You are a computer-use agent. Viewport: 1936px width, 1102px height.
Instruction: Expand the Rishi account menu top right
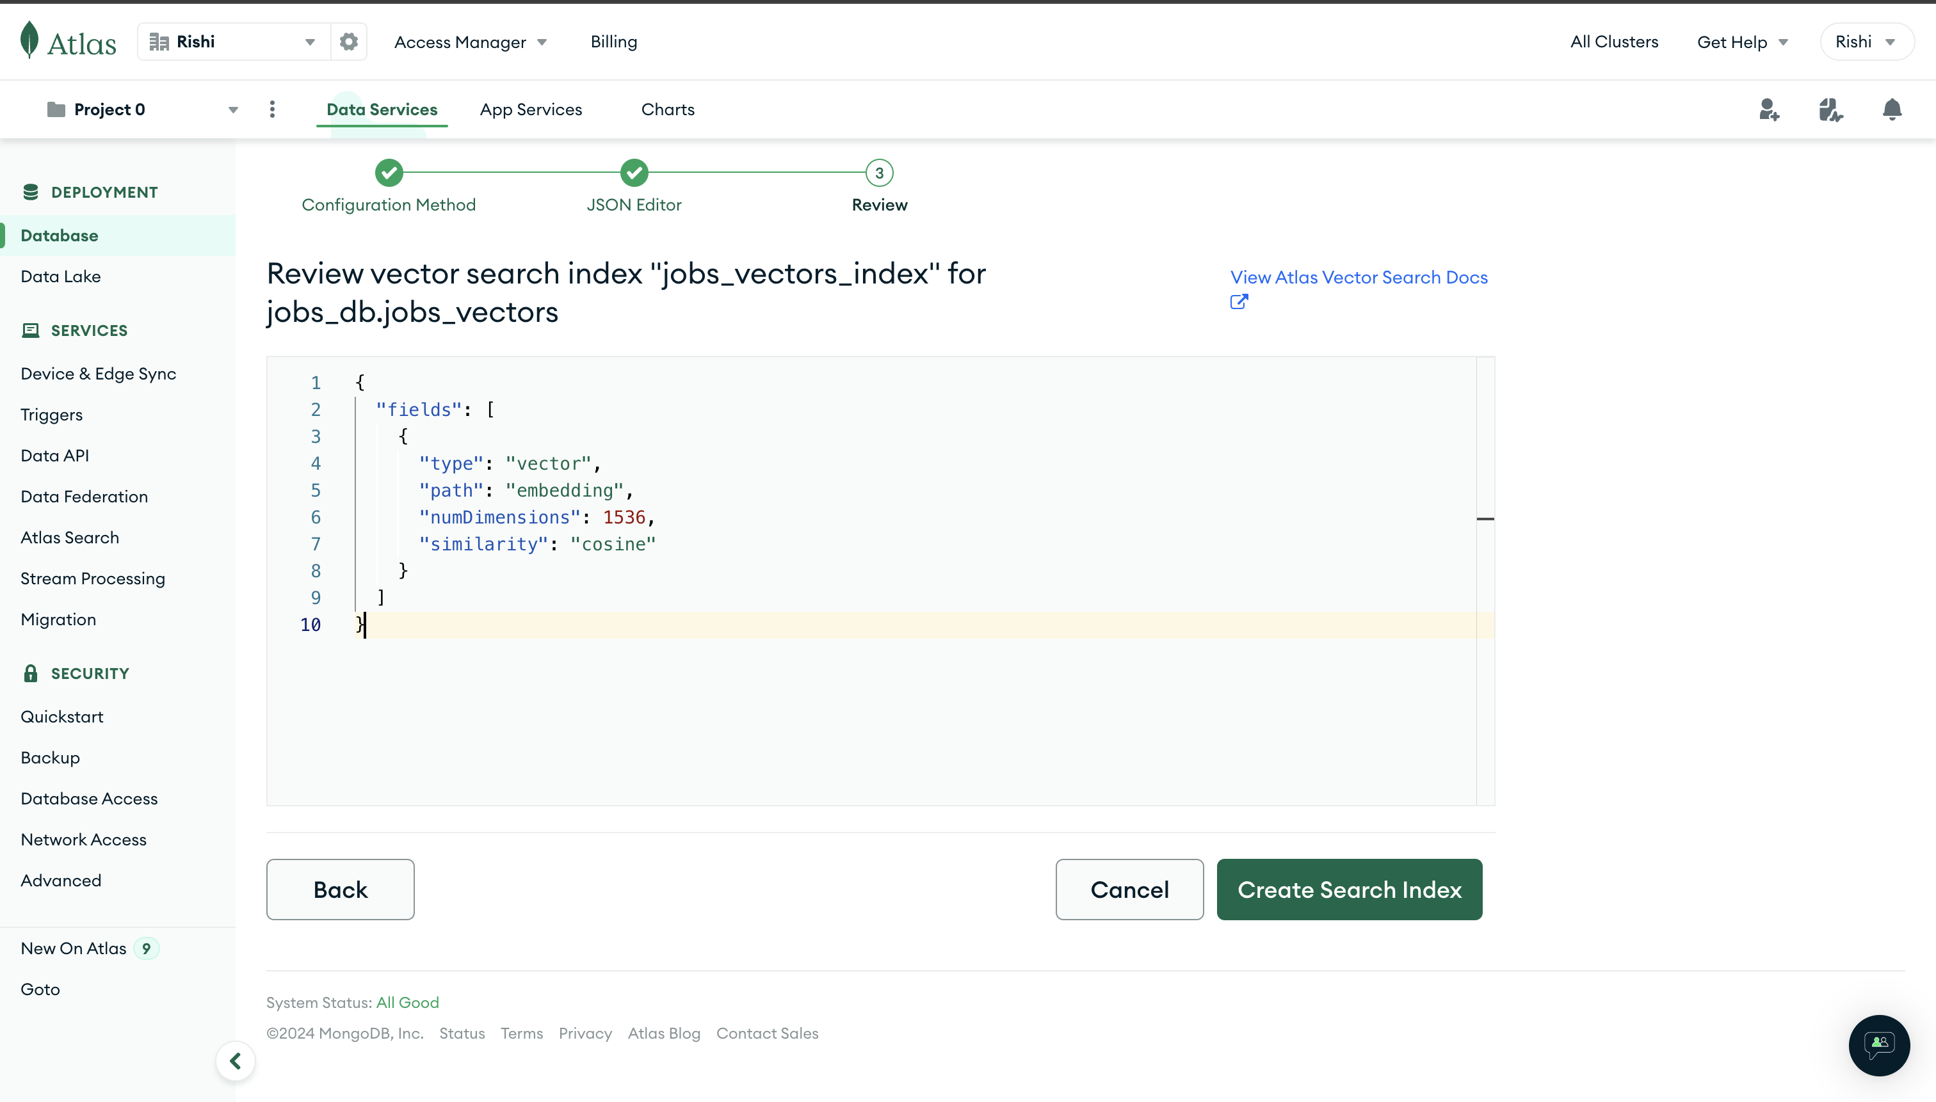tap(1864, 41)
